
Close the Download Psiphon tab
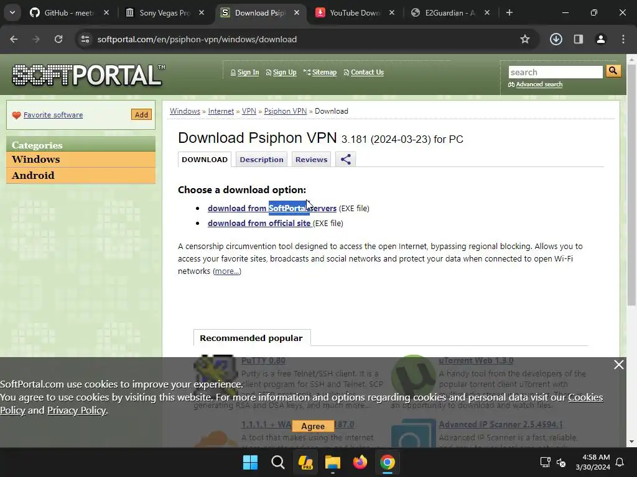coord(297,12)
